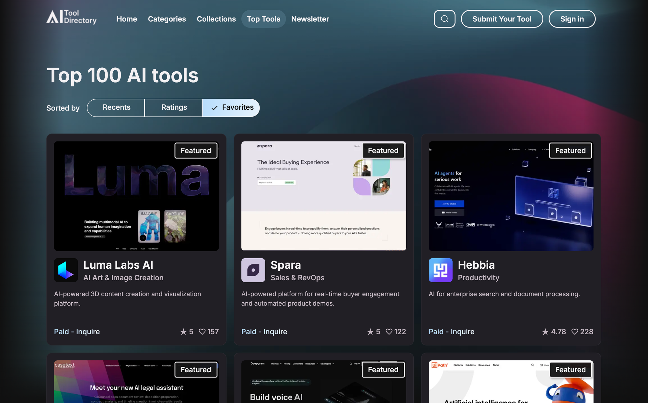
Task: Click the Sales & RevOps category
Action: click(x=297, y=278)
